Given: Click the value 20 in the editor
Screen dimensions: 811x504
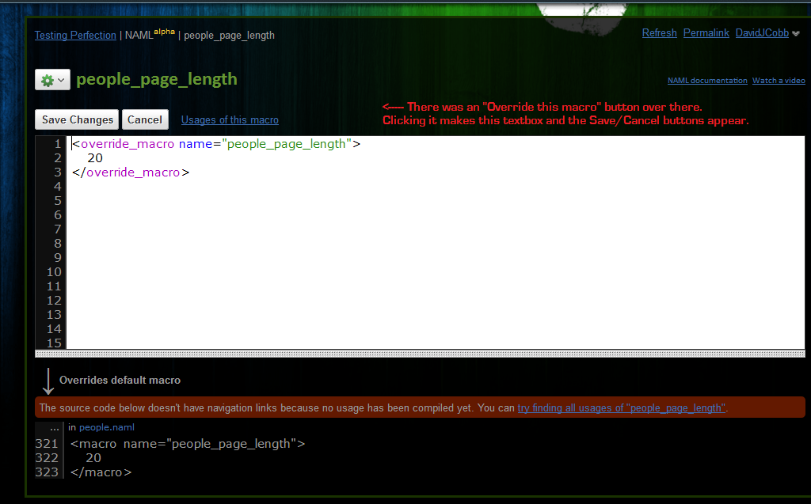Looking at the screenshot, I should [x=95, y=158].
